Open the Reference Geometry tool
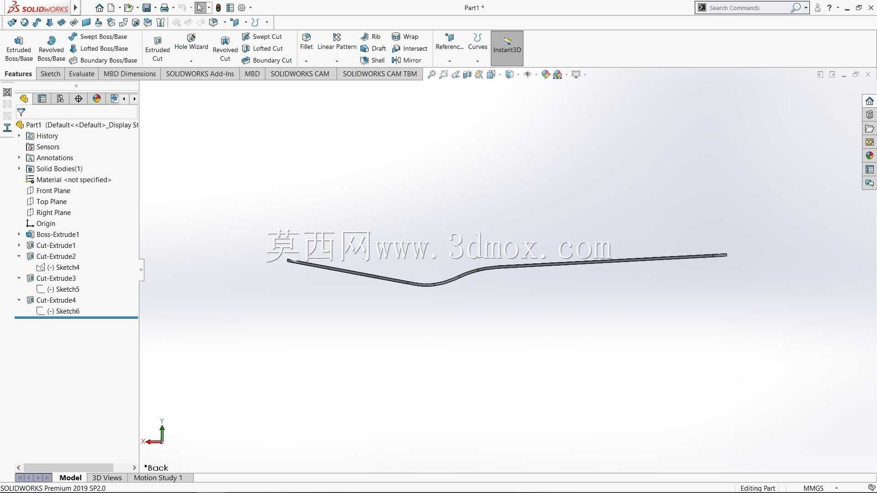Screen dimensions: 877x493 click(449, 42)
